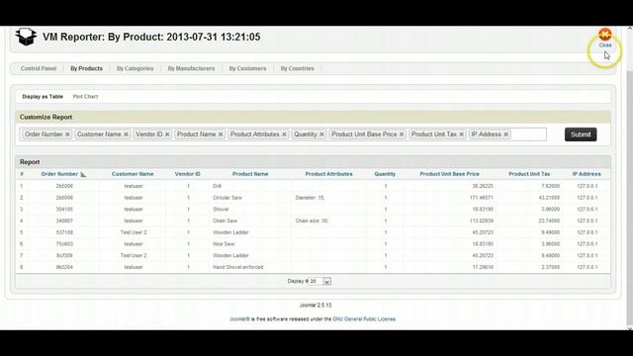Viewport: 633px width, 356px height.
Task: Switch to the By Countries tab
Action: [298, 68]
